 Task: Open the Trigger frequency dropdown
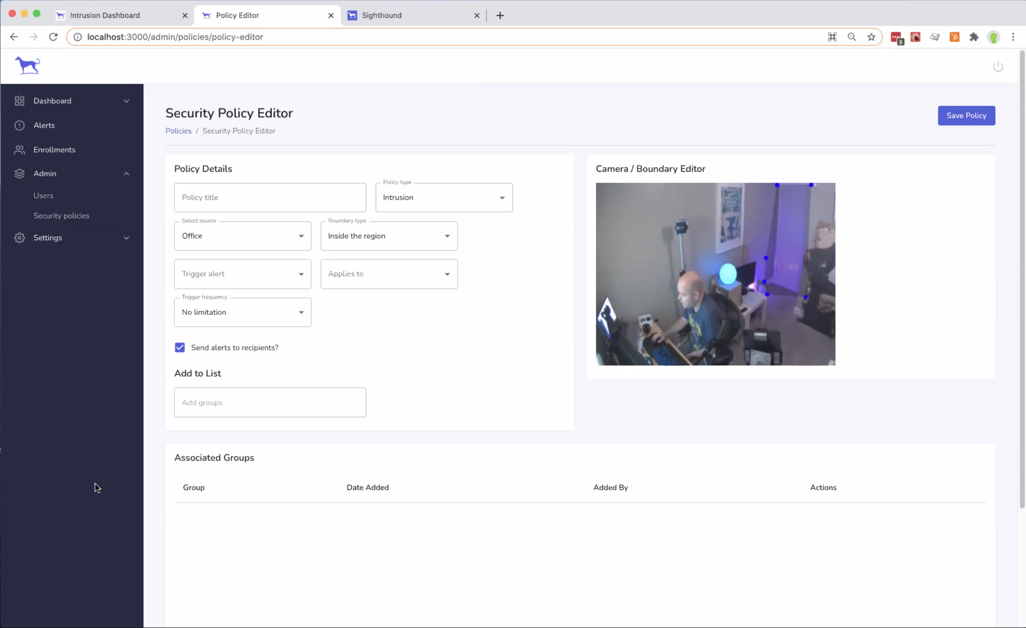click(x=242, y=312)
